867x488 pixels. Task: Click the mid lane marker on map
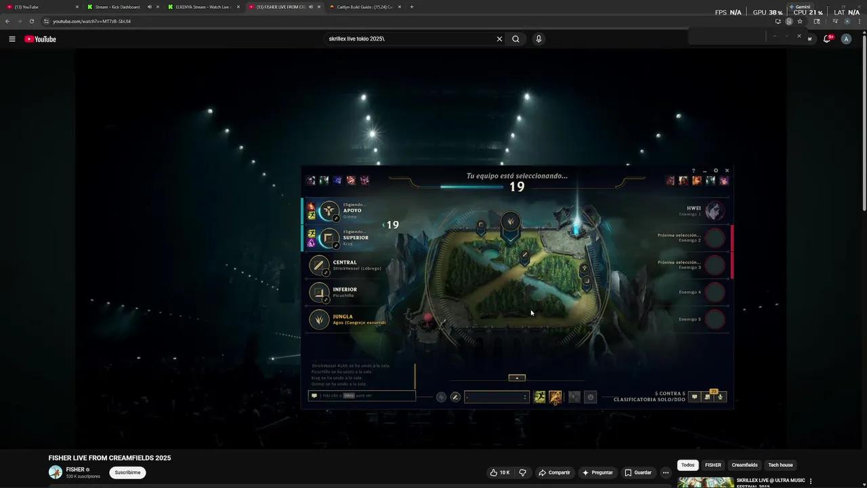pyautogui.click(x=524, y=256)
